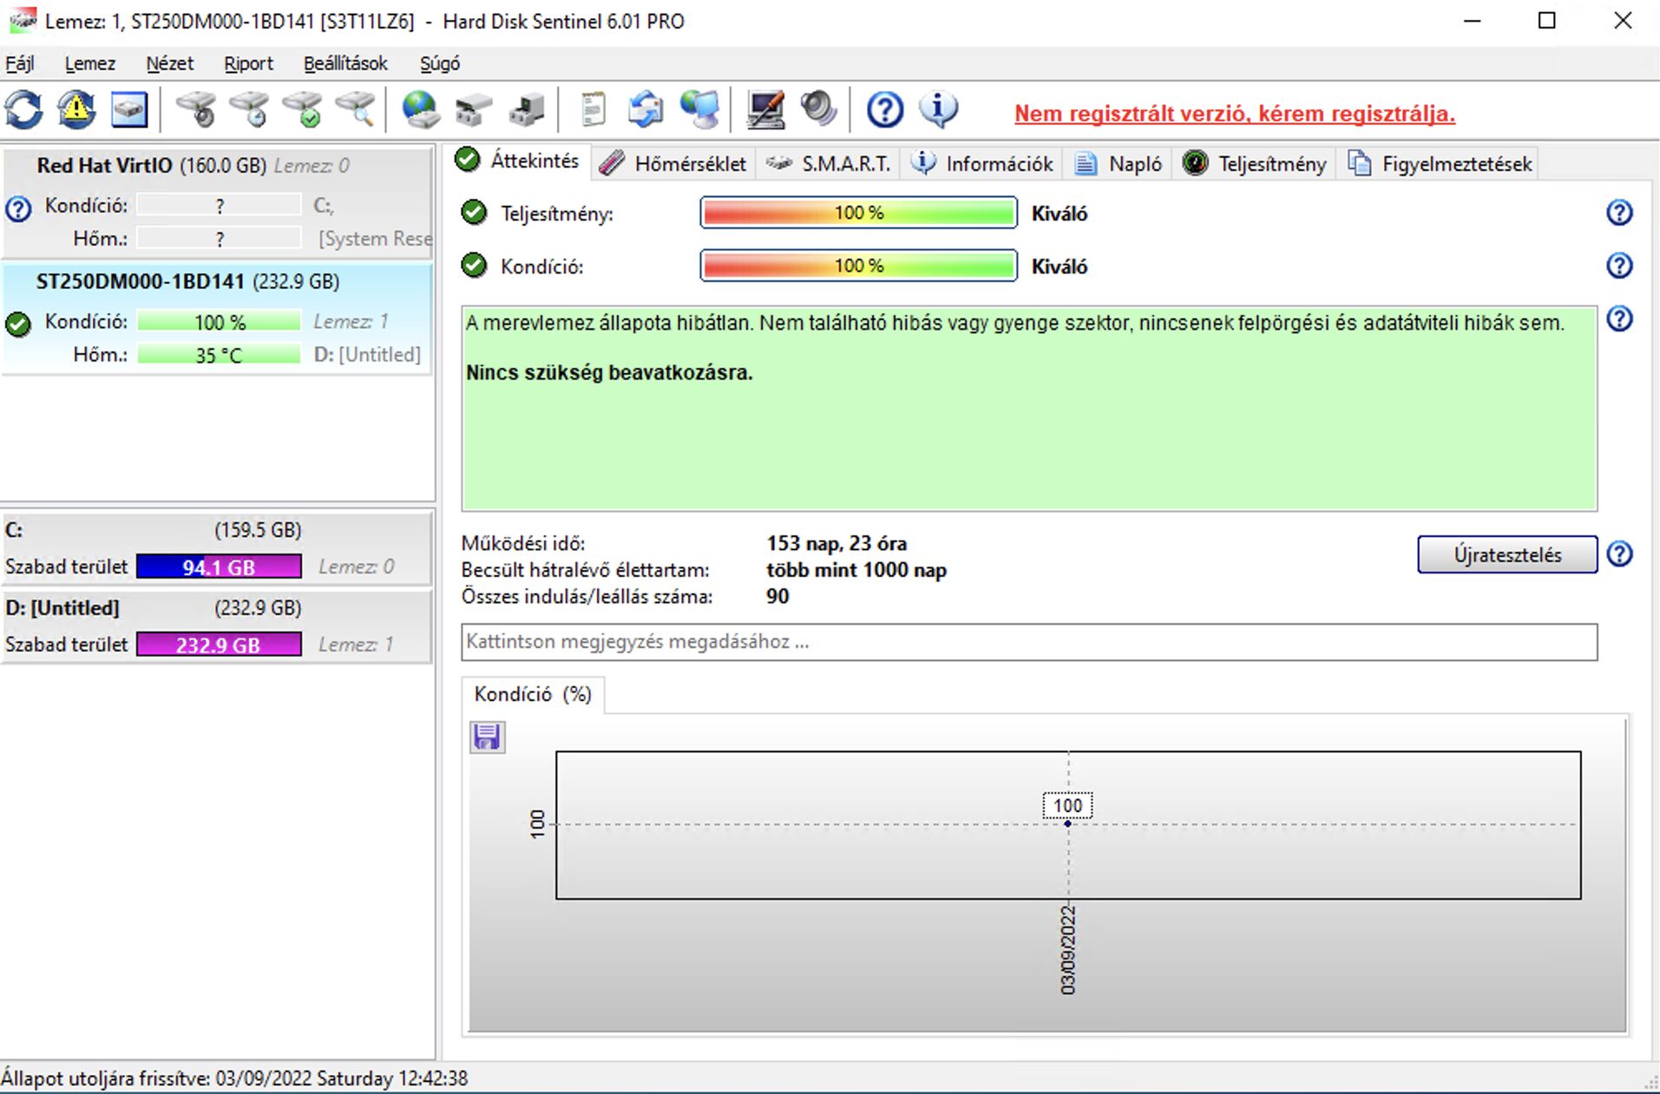Open configuration via monitor with screwdriver icon

765,110
